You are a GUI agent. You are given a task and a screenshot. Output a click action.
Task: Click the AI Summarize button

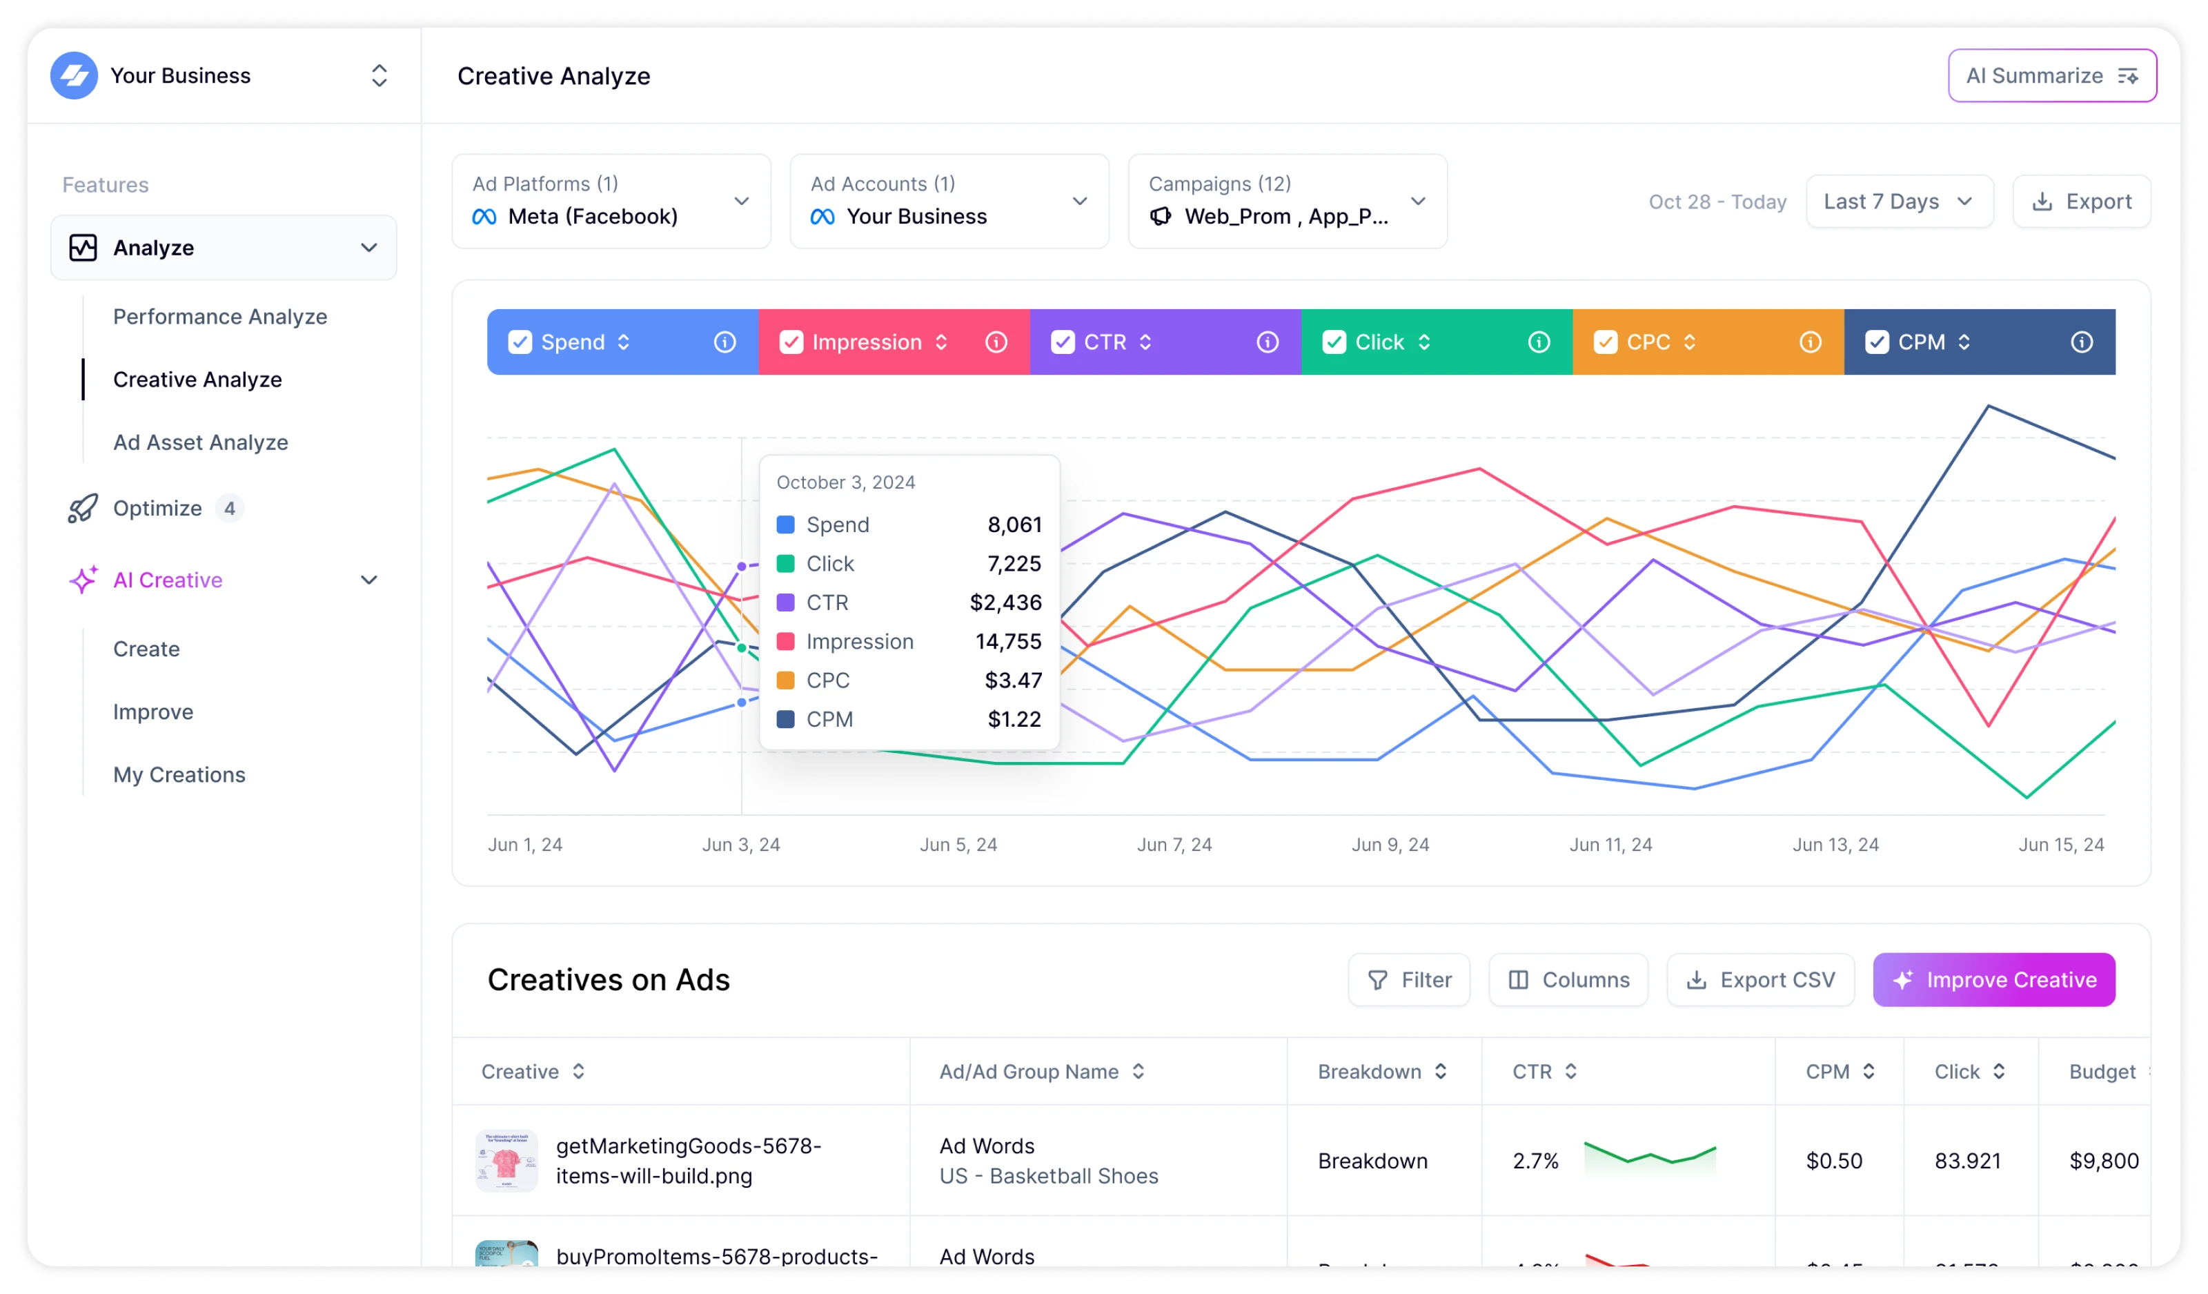click(2051, 75)
